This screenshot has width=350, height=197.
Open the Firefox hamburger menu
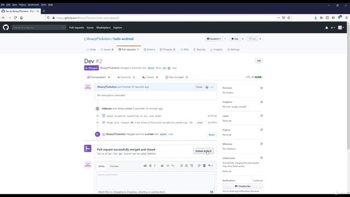pyautogui.click(x=346, y=18)
